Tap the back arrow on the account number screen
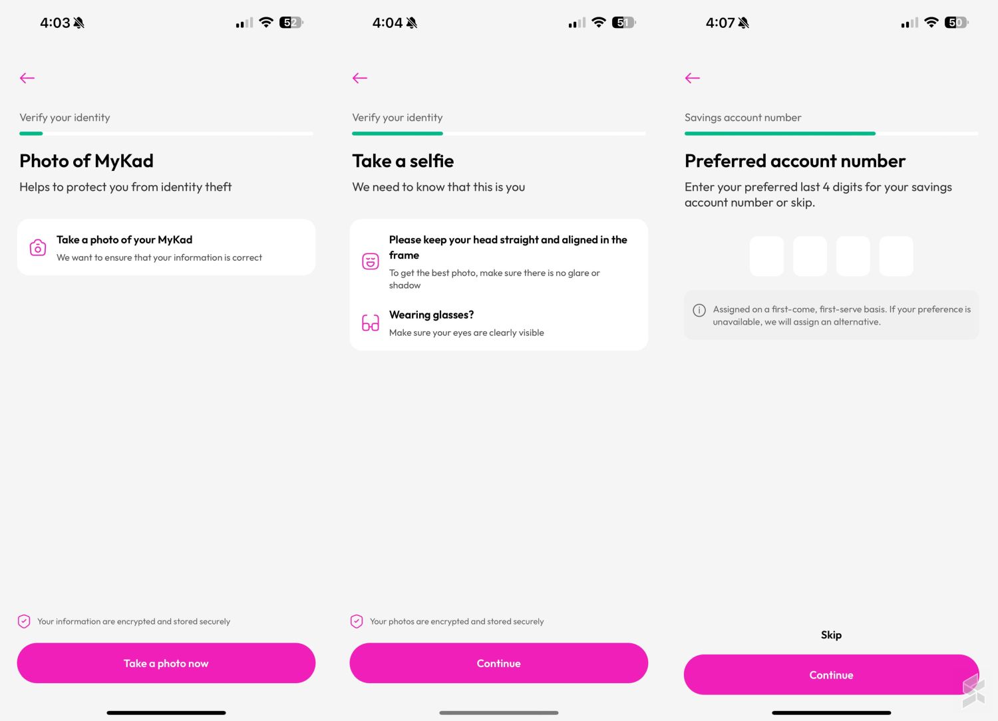Screen dimensions: 998x721 (693, 78)
